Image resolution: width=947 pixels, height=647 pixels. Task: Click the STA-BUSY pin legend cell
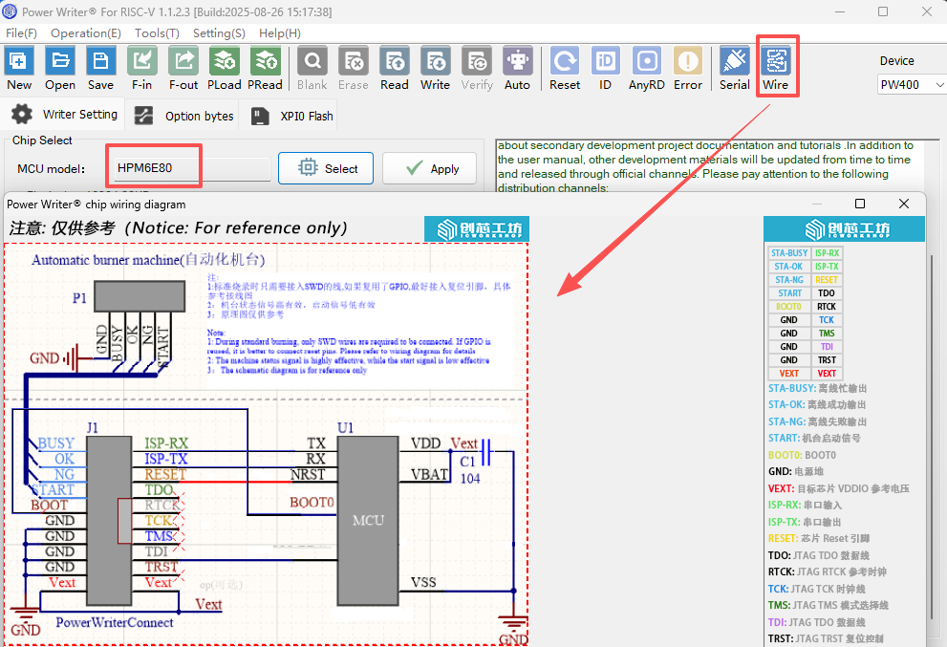point(788,253)
